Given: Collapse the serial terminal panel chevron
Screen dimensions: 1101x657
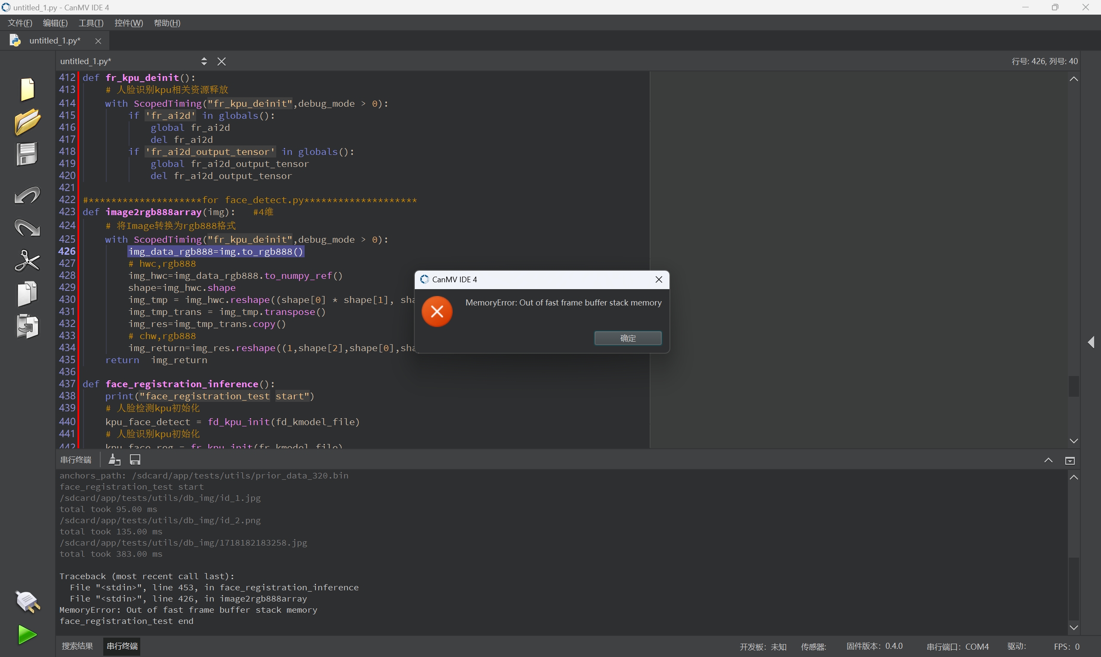Looking at the screenshot, I should click(x=1049, y=460).
